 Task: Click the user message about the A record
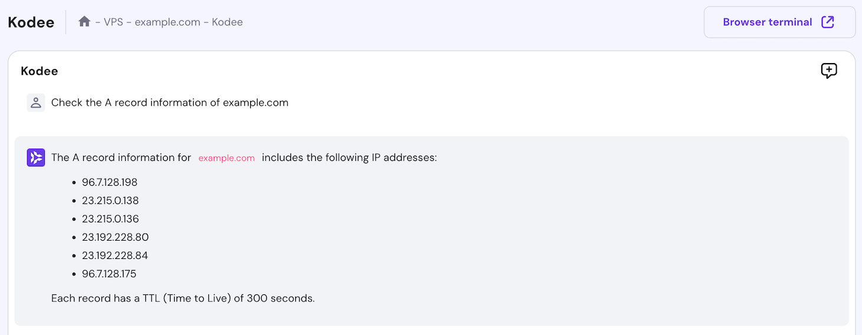pyautogui.click(x=170, y=103)
